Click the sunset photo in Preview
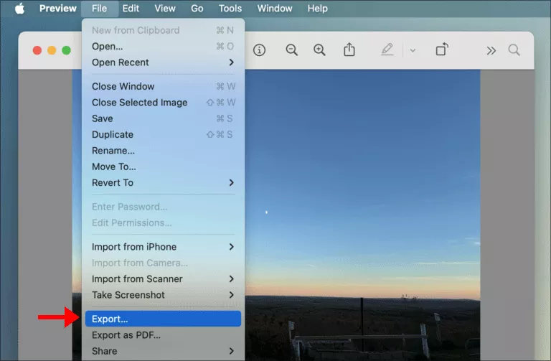 [362, 215]
